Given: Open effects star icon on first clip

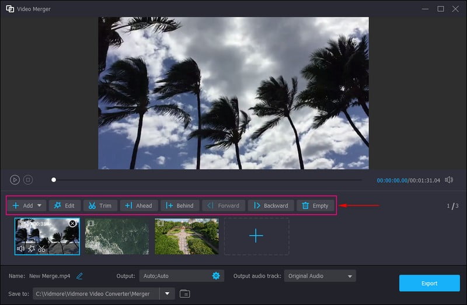Looking at the screenshot, I should [32, 248].
